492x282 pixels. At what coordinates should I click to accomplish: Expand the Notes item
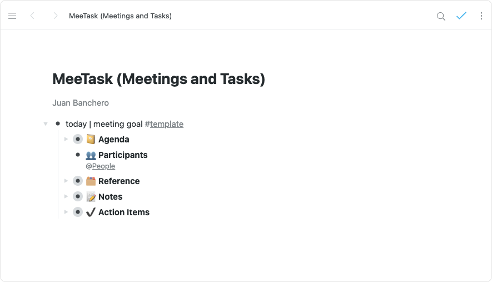click(x=66, y=196)
